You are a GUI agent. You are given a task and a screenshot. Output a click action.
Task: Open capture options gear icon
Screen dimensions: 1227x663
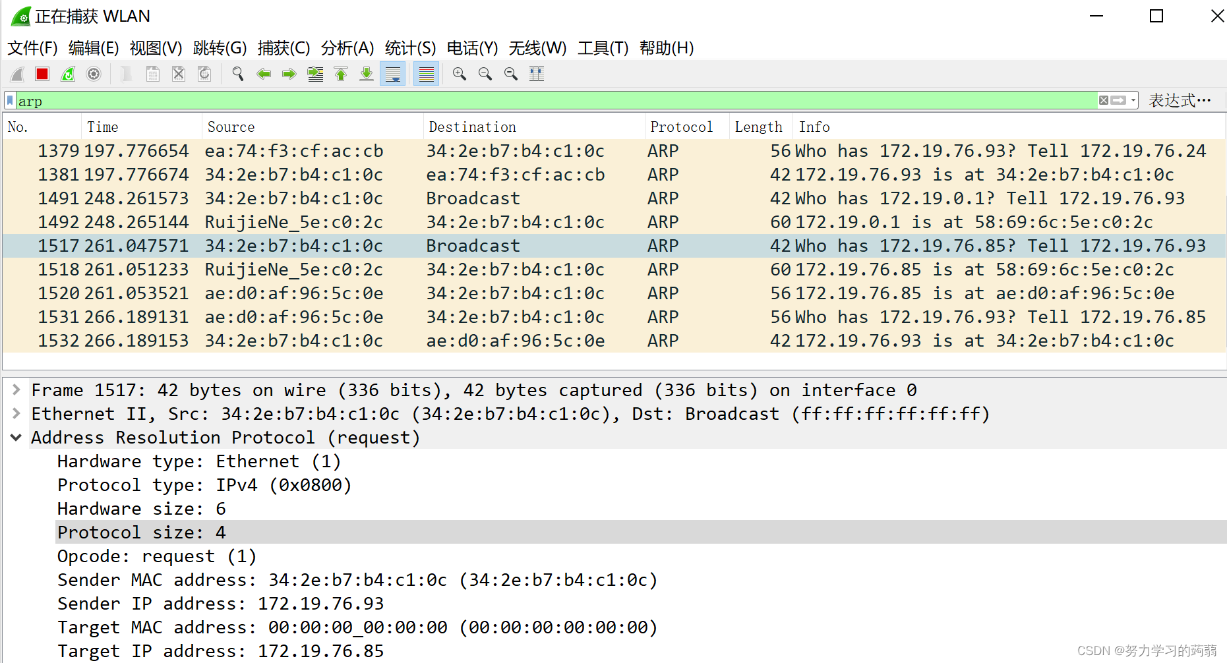94,74
